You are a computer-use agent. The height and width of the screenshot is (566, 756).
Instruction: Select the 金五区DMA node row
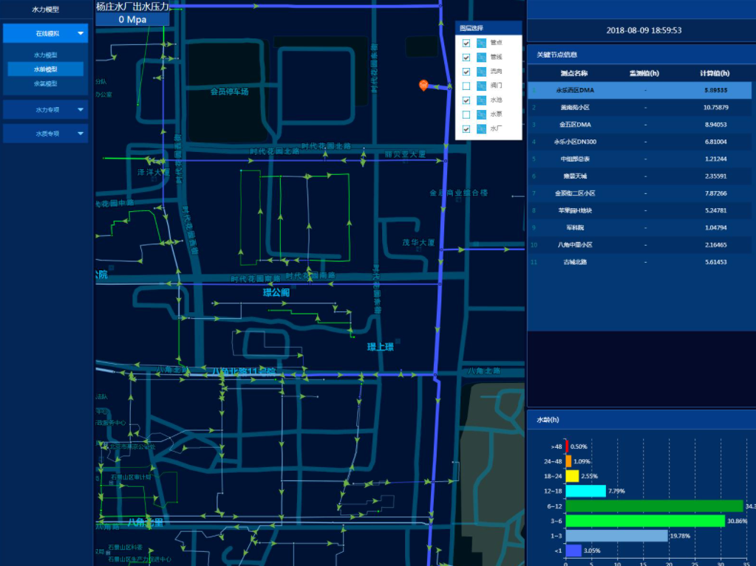point(640,125)
